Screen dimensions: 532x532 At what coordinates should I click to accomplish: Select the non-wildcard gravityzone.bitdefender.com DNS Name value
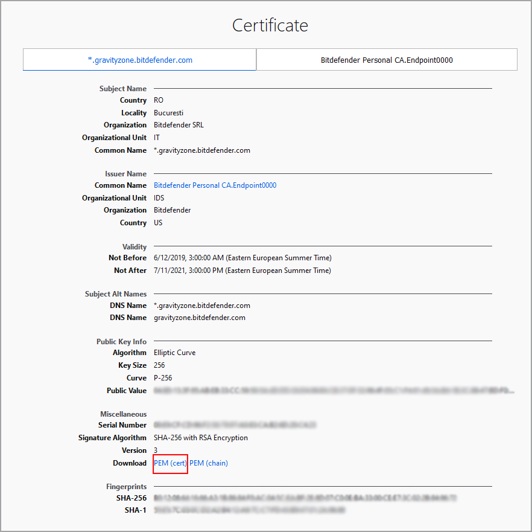coord(200,318)
